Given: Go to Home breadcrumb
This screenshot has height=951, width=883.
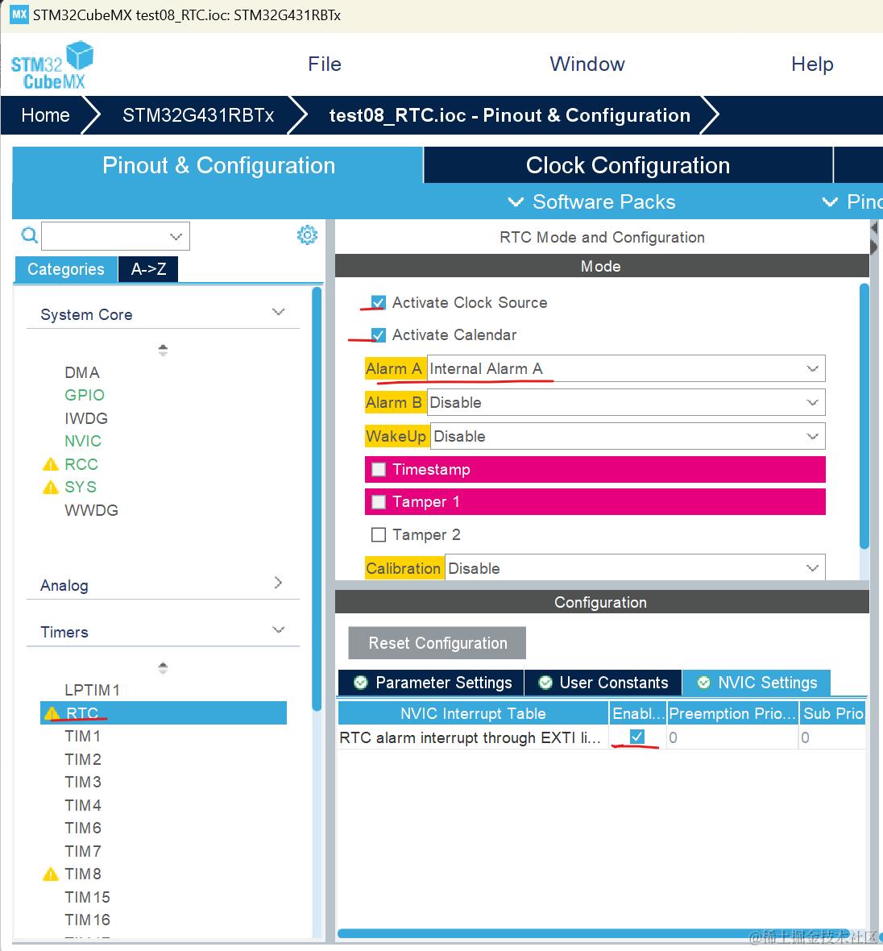Looking at the screenshot, I should coord(45,115).
